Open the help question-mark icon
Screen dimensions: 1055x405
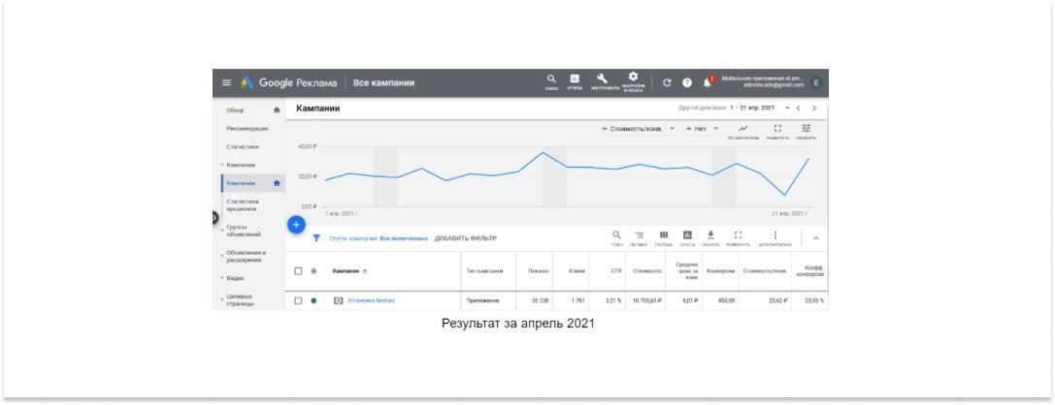click(687, 82)
